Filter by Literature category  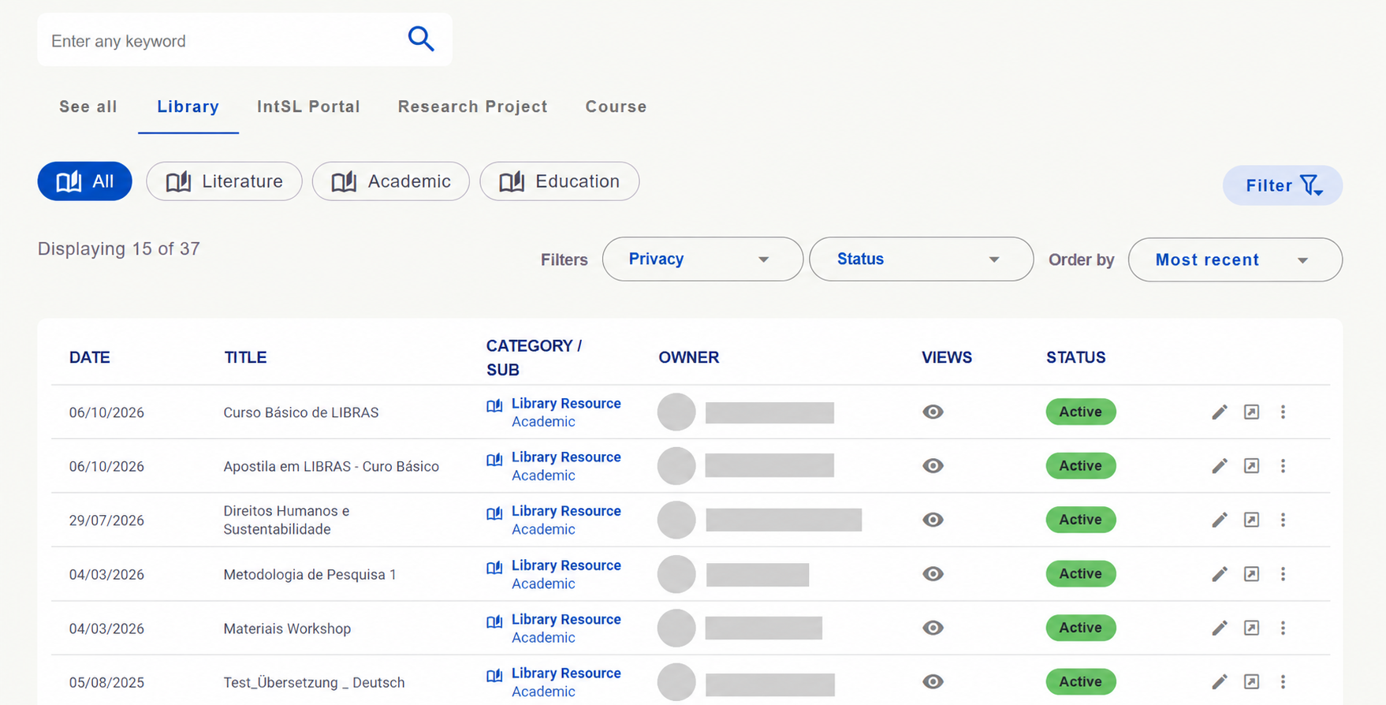coord(224,181)
